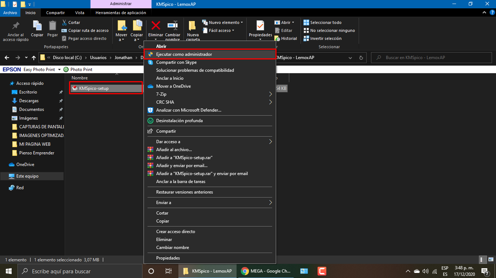This screenshot has height=278, width=496.
Task: Click Mover a OneDrive in the context menu
Action: pos(210,86)
